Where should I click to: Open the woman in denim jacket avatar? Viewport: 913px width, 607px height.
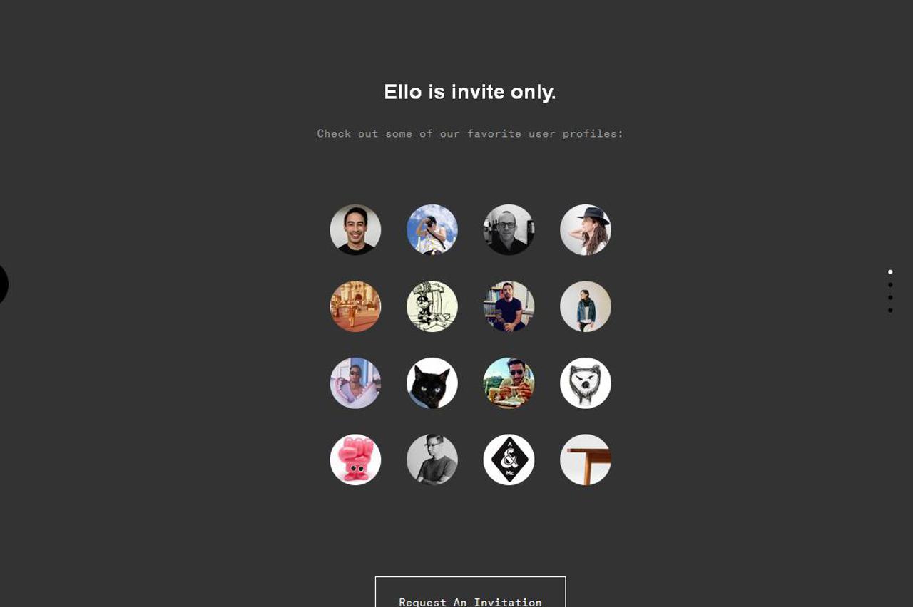[586, 306]
